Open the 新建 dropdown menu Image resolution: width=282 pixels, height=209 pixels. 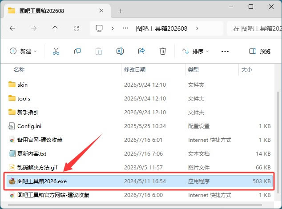pos(23,51)
